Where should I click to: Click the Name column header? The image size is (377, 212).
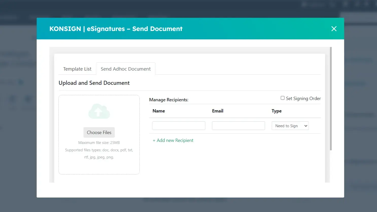point(159,111)
